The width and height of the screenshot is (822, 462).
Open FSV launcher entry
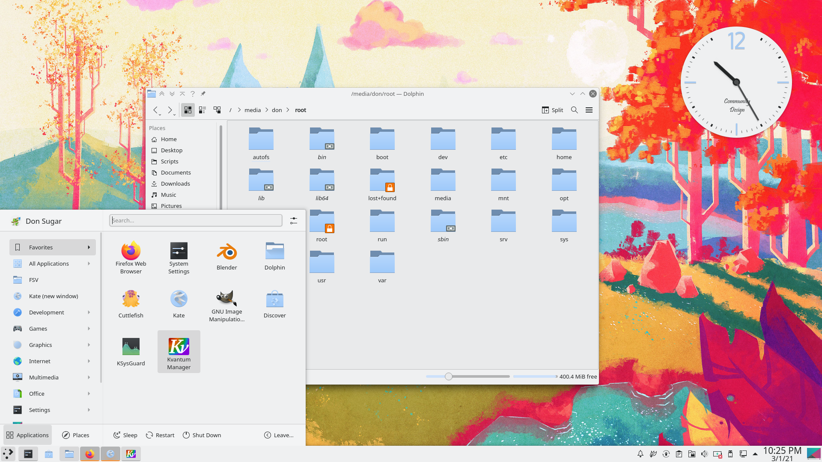53,280
